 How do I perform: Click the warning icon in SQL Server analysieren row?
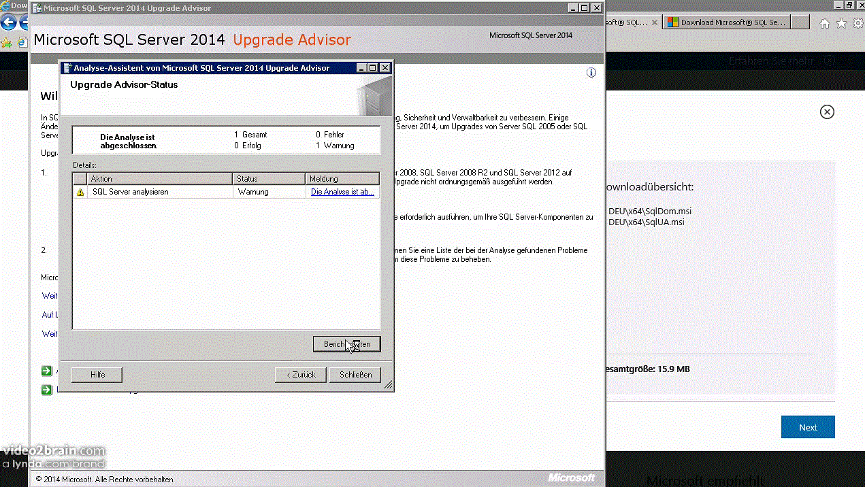80,192
